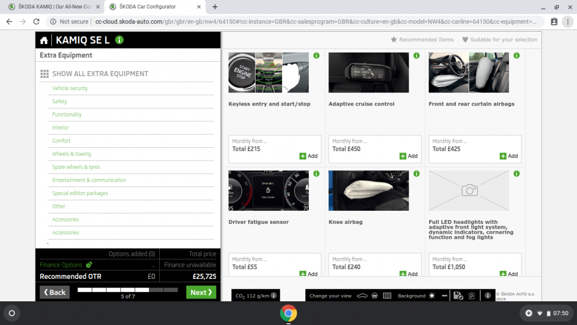This screenshot has height=325, width=577.
Task: Click the Back step button
Action: [54, 292]
